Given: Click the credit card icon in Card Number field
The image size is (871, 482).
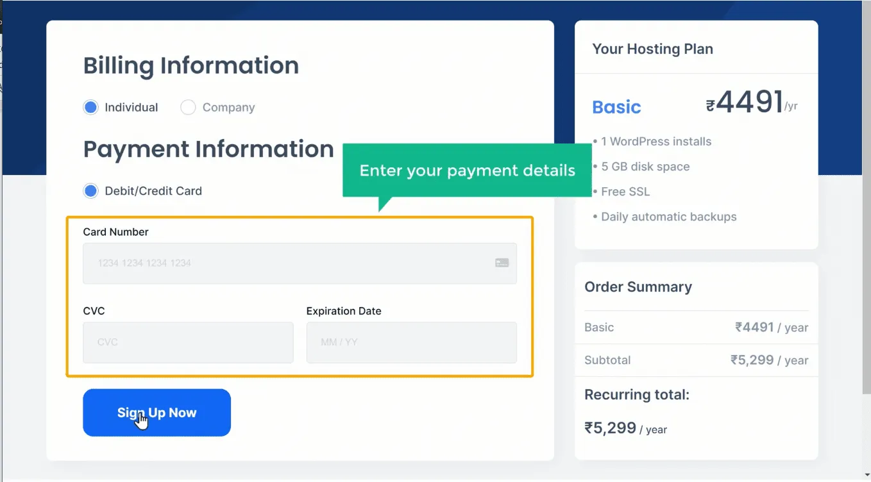Looking at the screenshot, I should [502, 263].
